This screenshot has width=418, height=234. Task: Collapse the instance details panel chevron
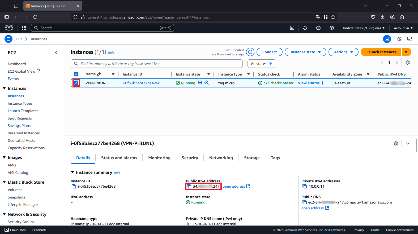pos(408,143)
